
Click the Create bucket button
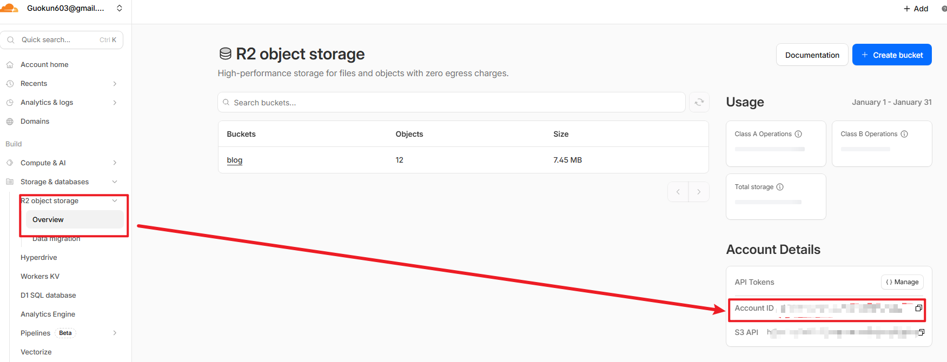pyautogui.click(x=891, y=55)
